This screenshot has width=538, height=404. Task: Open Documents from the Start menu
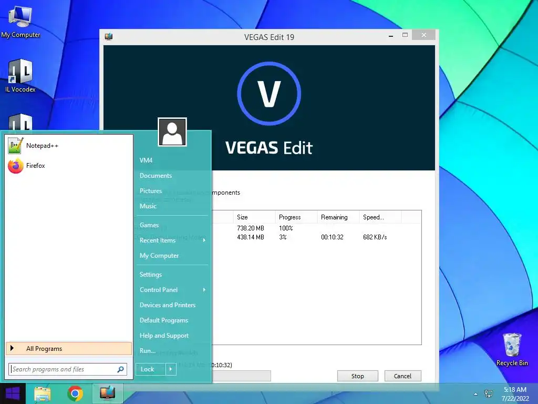coord(156,176)
